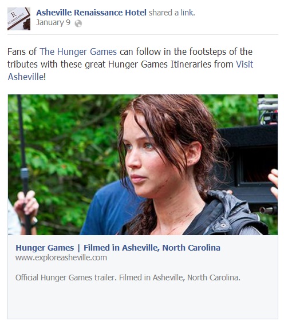Open the Asheville Renaissance Hotel page name

[91, 13]
